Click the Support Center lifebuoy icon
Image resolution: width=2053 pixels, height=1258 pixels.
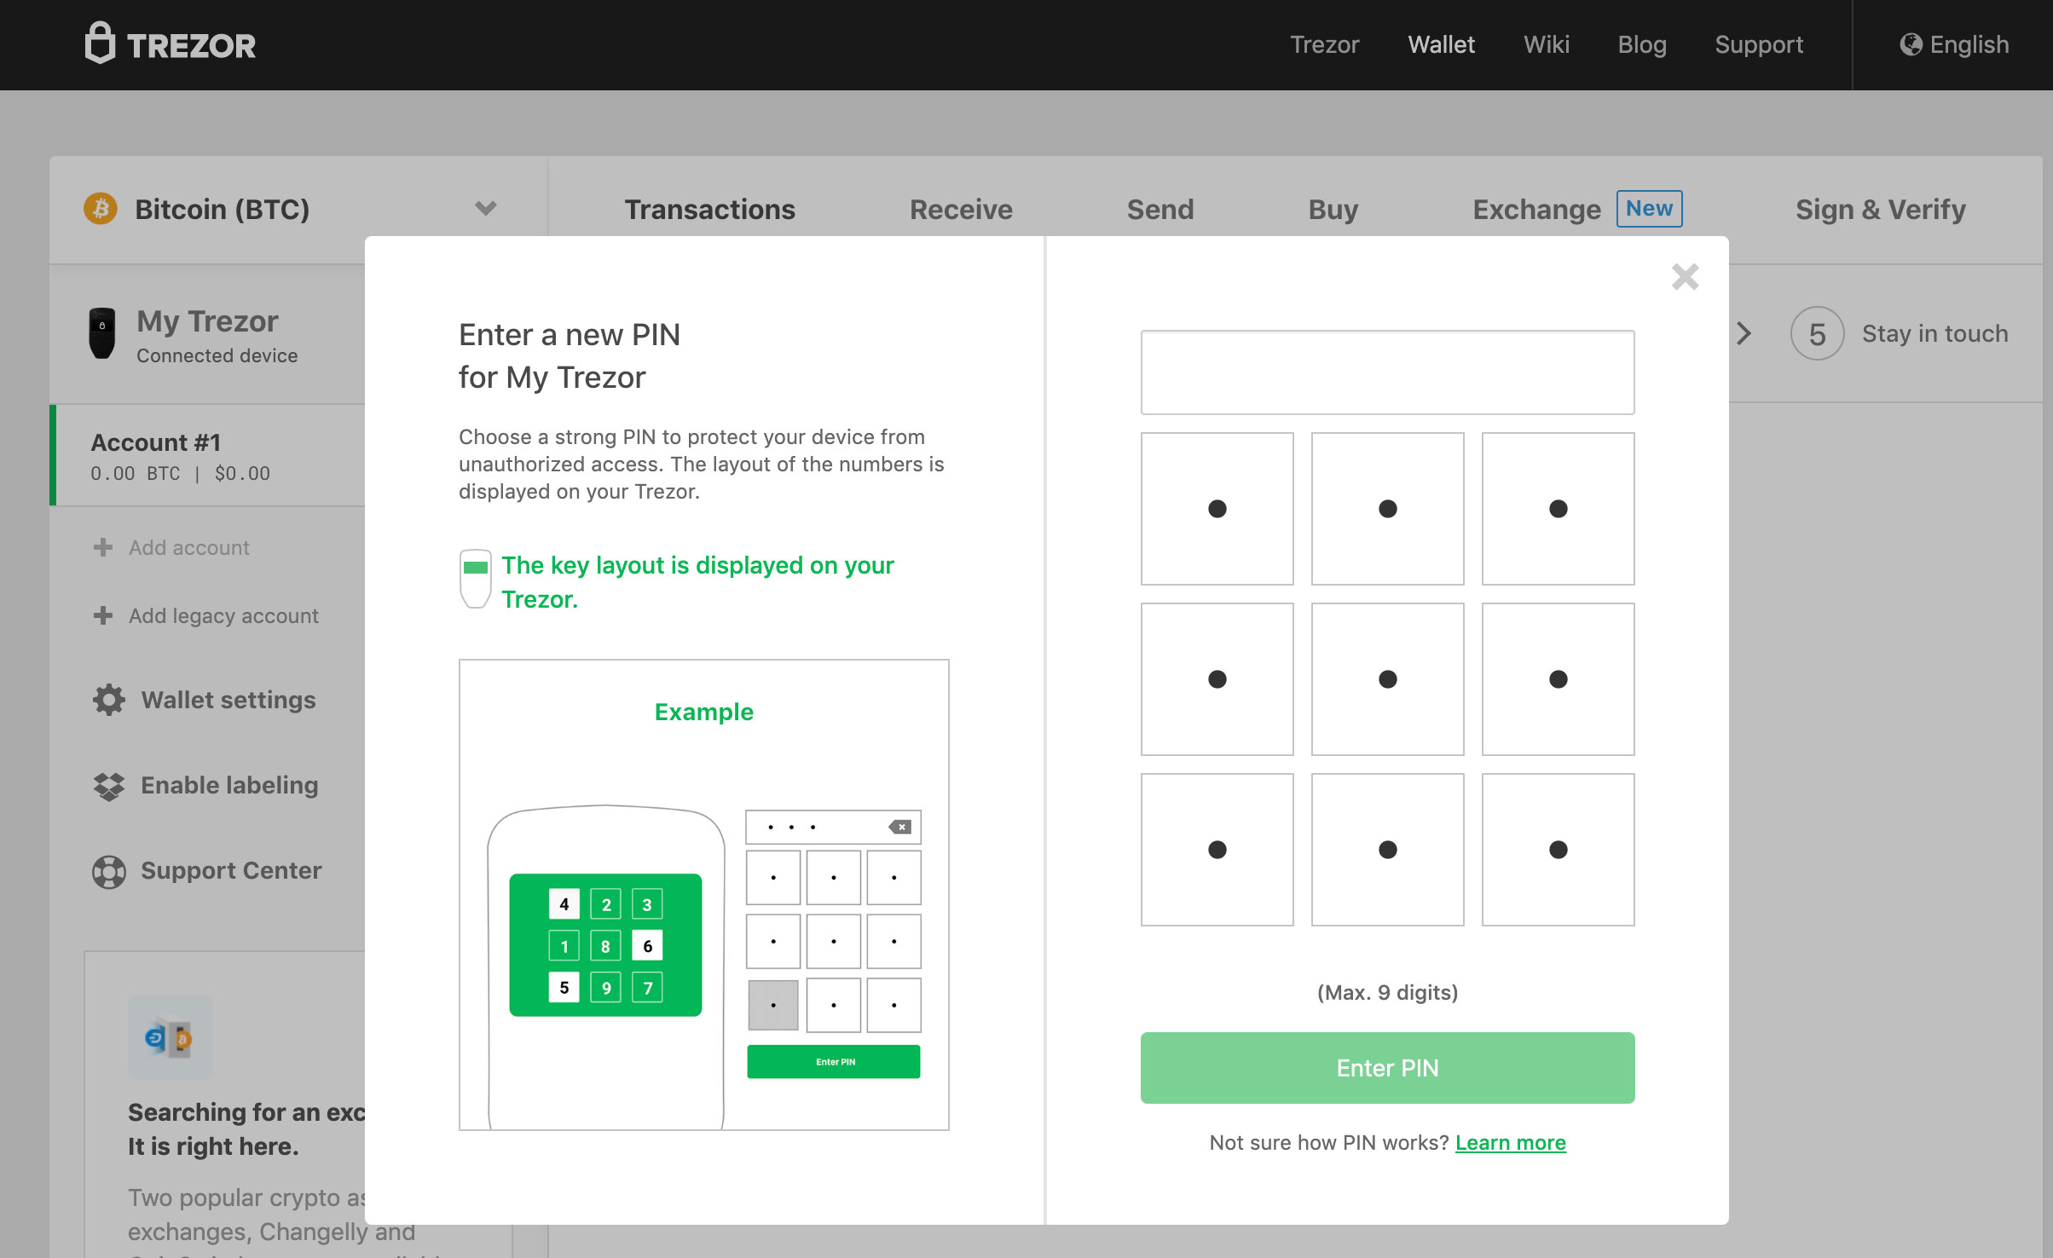[109, 871]
